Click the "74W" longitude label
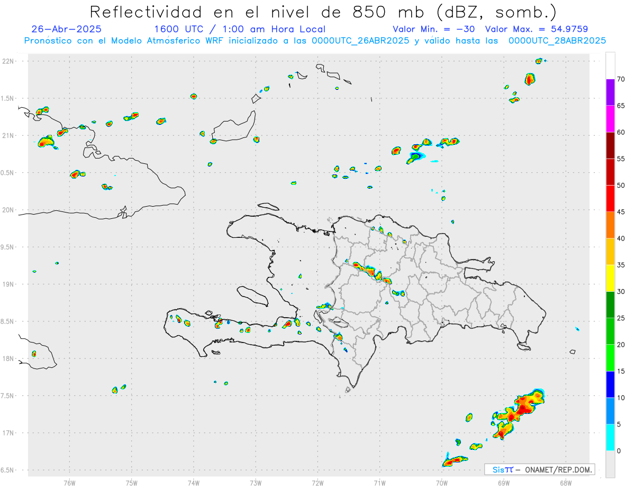The width and height of the screenshot is (635, 490). (194, 483)
